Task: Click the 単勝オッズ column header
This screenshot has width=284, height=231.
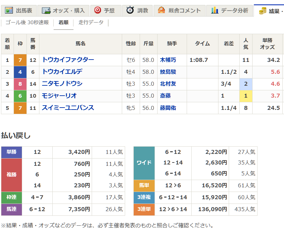Action: [x=267, y=44]
